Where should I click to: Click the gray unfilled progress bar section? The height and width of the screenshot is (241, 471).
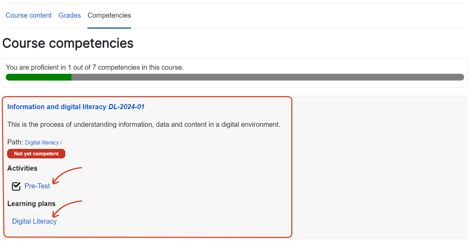267,77
